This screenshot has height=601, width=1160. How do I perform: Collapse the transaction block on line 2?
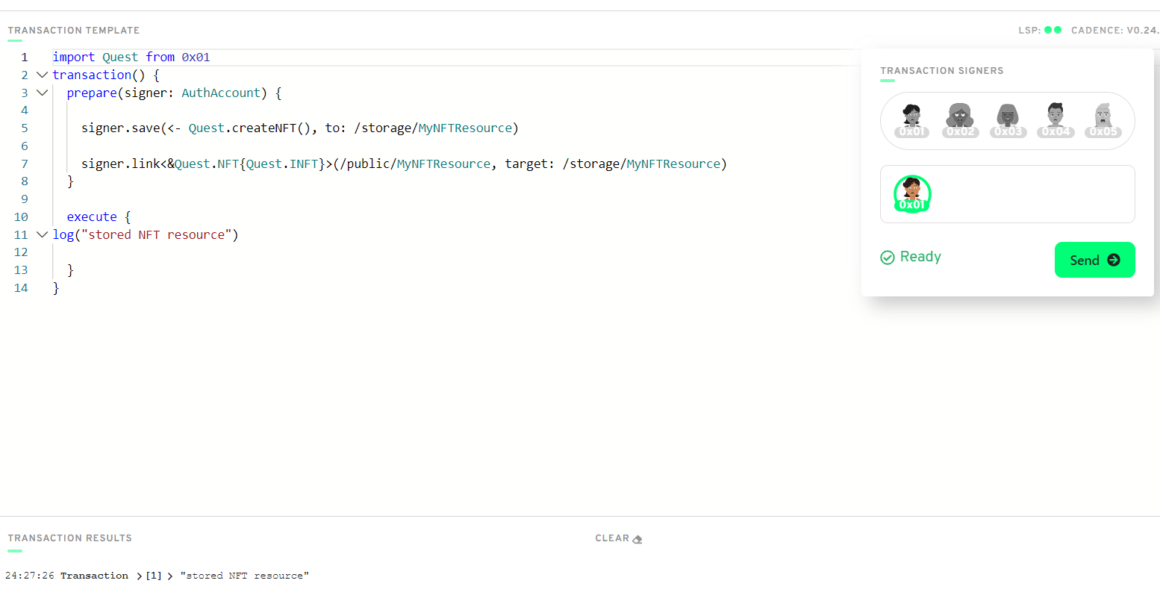pyautogui.click(x=43, y=75)
